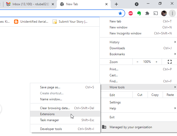The image size is (177, 136).
Task: Click Clear browsing data menu entry
Action: pos(55,108)
